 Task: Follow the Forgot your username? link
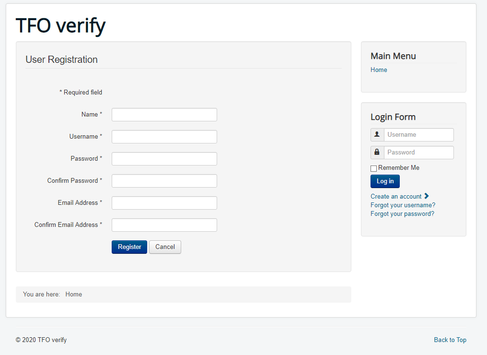click(x=403, y=205)
